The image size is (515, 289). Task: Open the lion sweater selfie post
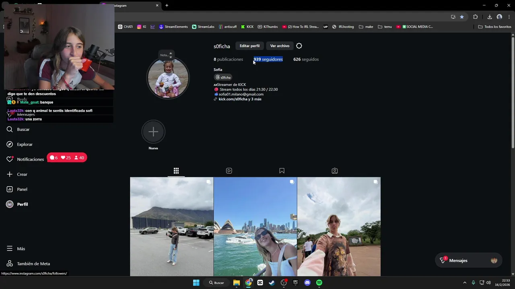point(339,227)
